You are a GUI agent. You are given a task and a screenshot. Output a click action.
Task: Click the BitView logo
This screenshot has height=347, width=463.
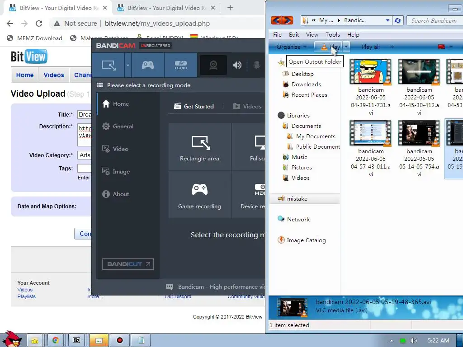pyautogui.click(x=29, y=56)
